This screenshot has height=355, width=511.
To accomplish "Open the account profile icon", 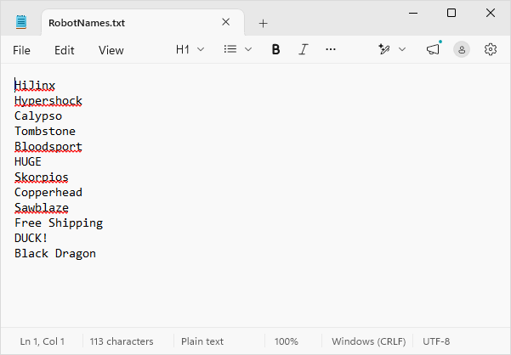I will 462,49.
